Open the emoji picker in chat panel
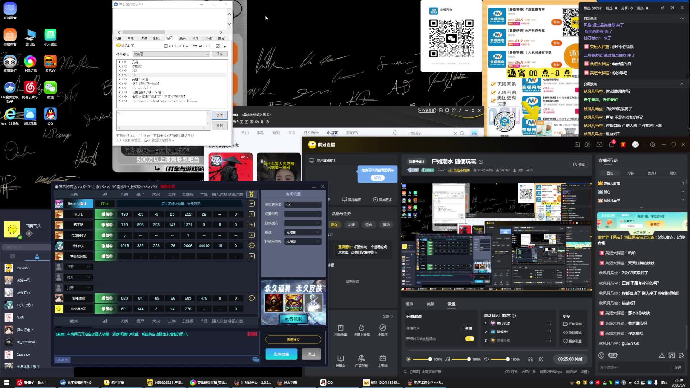The image size is (690, 388). pos(601,355)
